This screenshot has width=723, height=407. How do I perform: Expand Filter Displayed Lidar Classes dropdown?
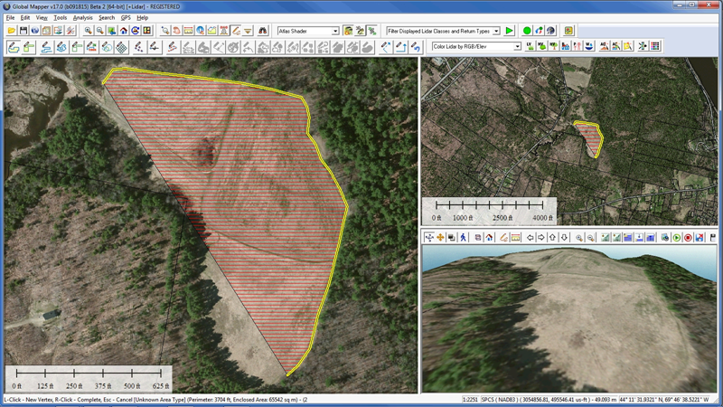[x=443, y=31]
